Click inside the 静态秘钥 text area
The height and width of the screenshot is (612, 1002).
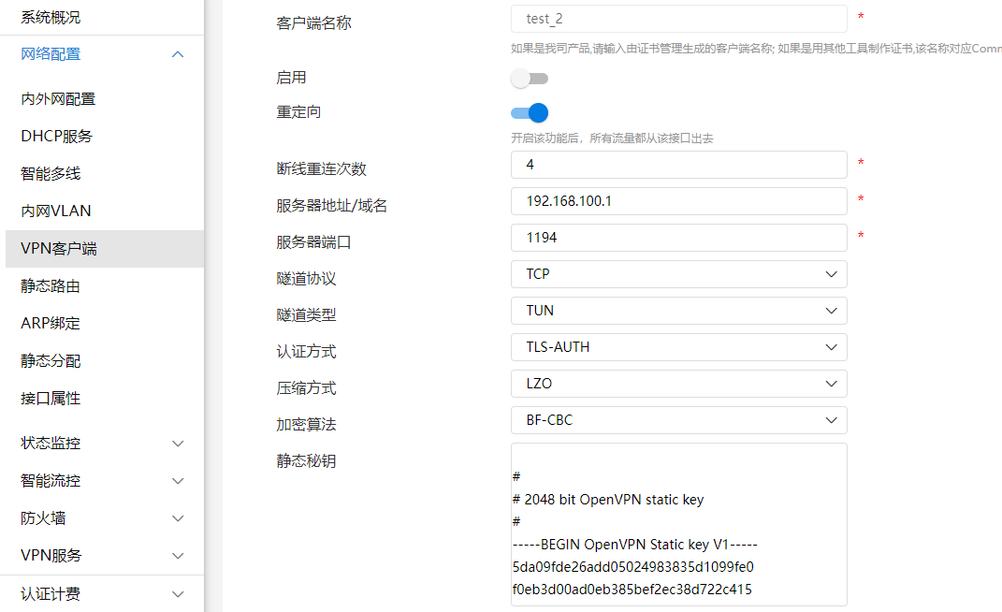[678, 524]
